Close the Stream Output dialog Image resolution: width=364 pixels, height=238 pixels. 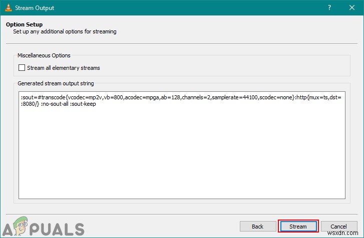click(x=351, y=7)
